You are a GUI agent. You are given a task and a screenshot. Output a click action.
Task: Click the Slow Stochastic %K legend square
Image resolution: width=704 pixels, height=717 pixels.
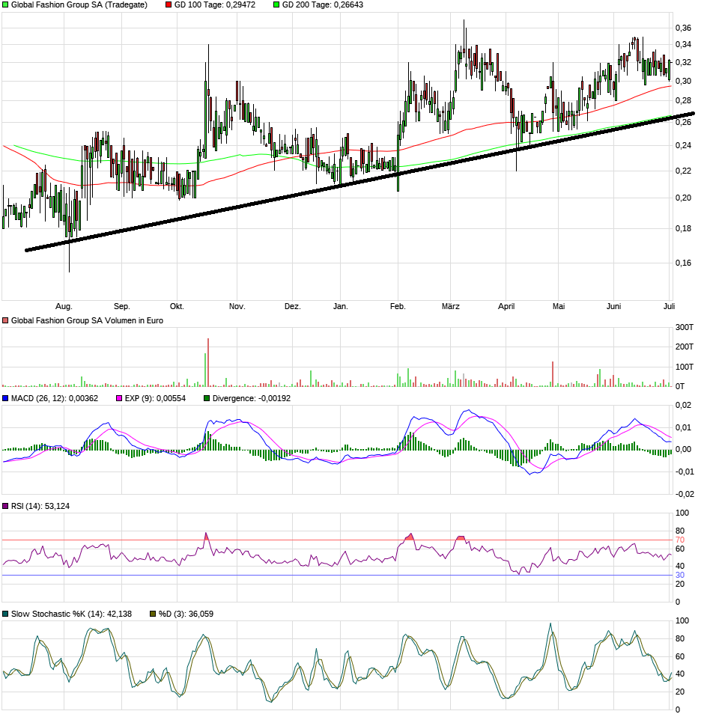[6, 614]
